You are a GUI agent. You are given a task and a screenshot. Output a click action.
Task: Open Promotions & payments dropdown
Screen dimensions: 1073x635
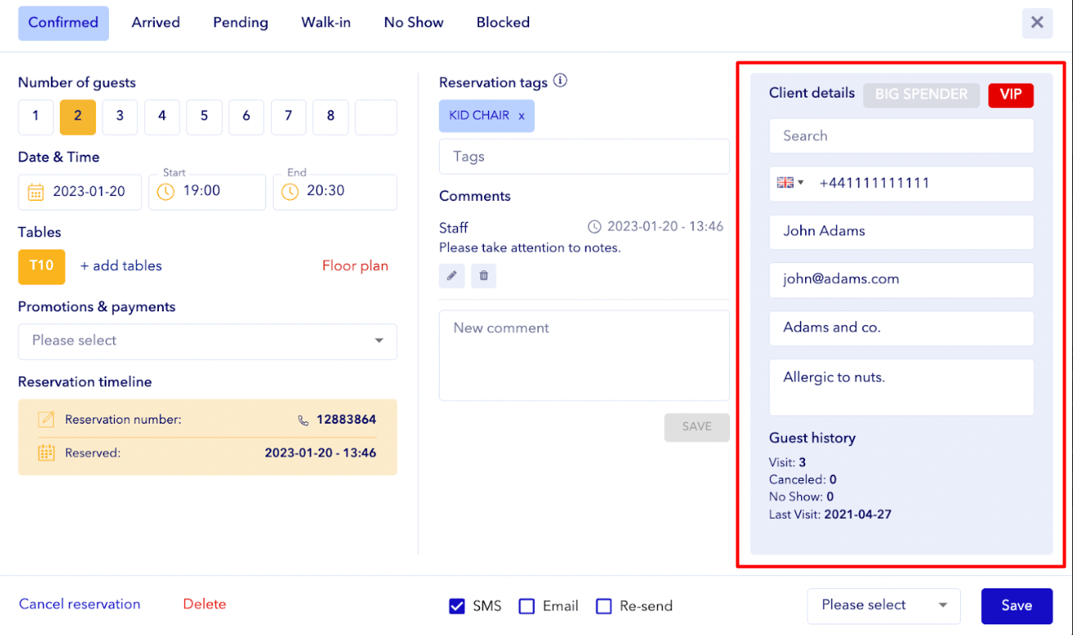207,341
